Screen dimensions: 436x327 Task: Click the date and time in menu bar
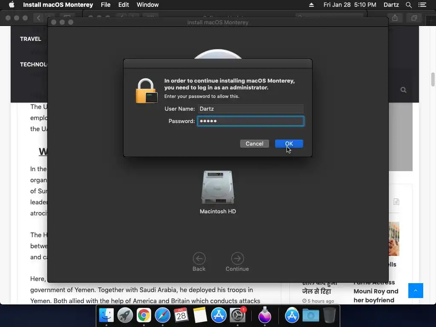[350, 5]
